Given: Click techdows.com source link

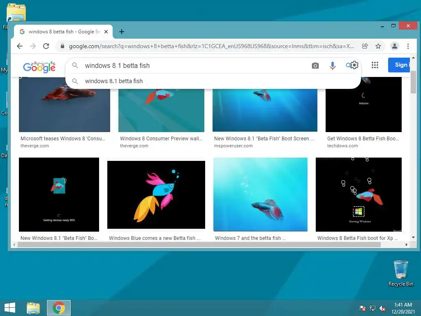Looking at the screenshot, I should coord(342,146).
